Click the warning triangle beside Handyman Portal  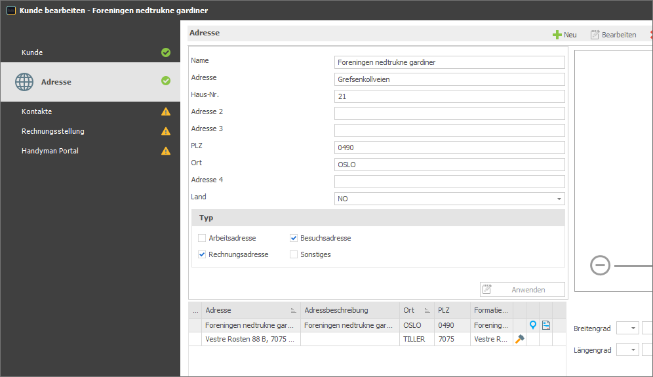(x=166, y=151)
